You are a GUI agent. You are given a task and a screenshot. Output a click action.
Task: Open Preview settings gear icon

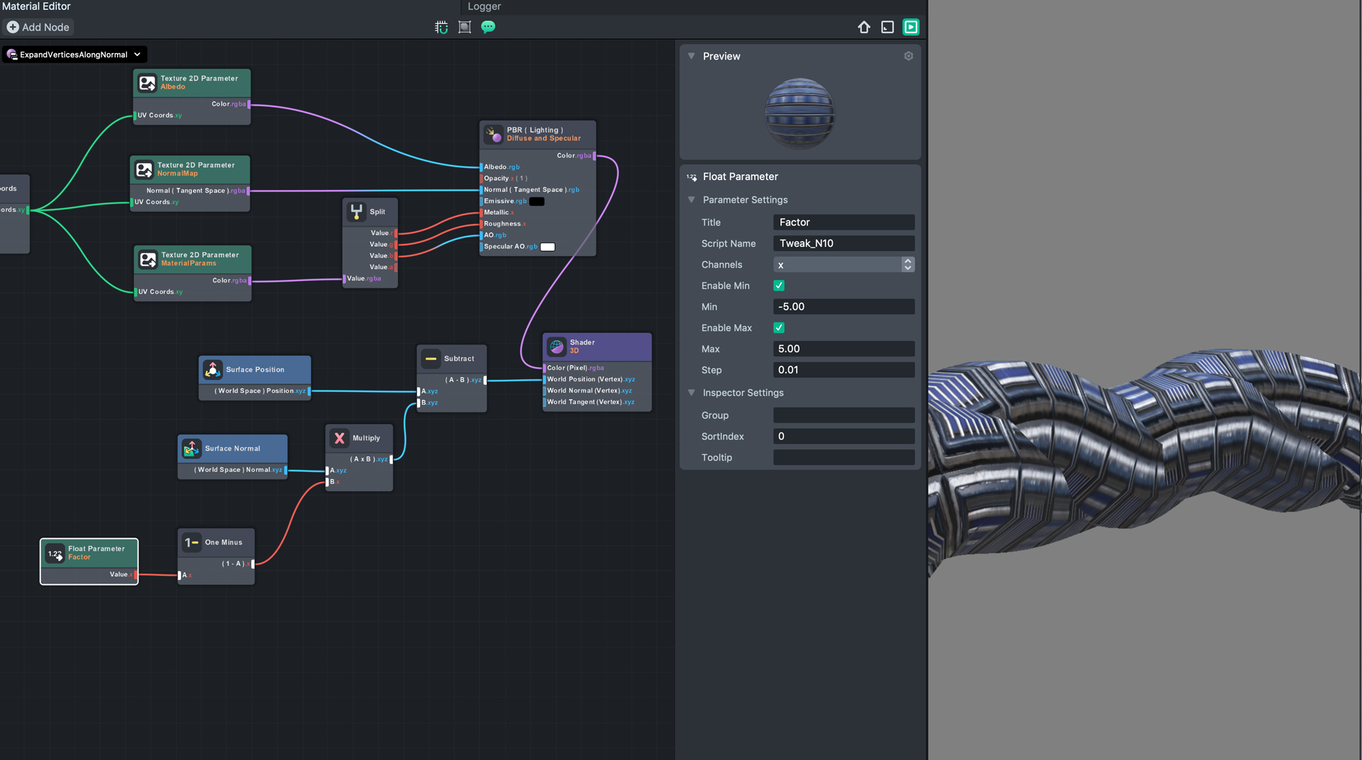pos(909,56)
